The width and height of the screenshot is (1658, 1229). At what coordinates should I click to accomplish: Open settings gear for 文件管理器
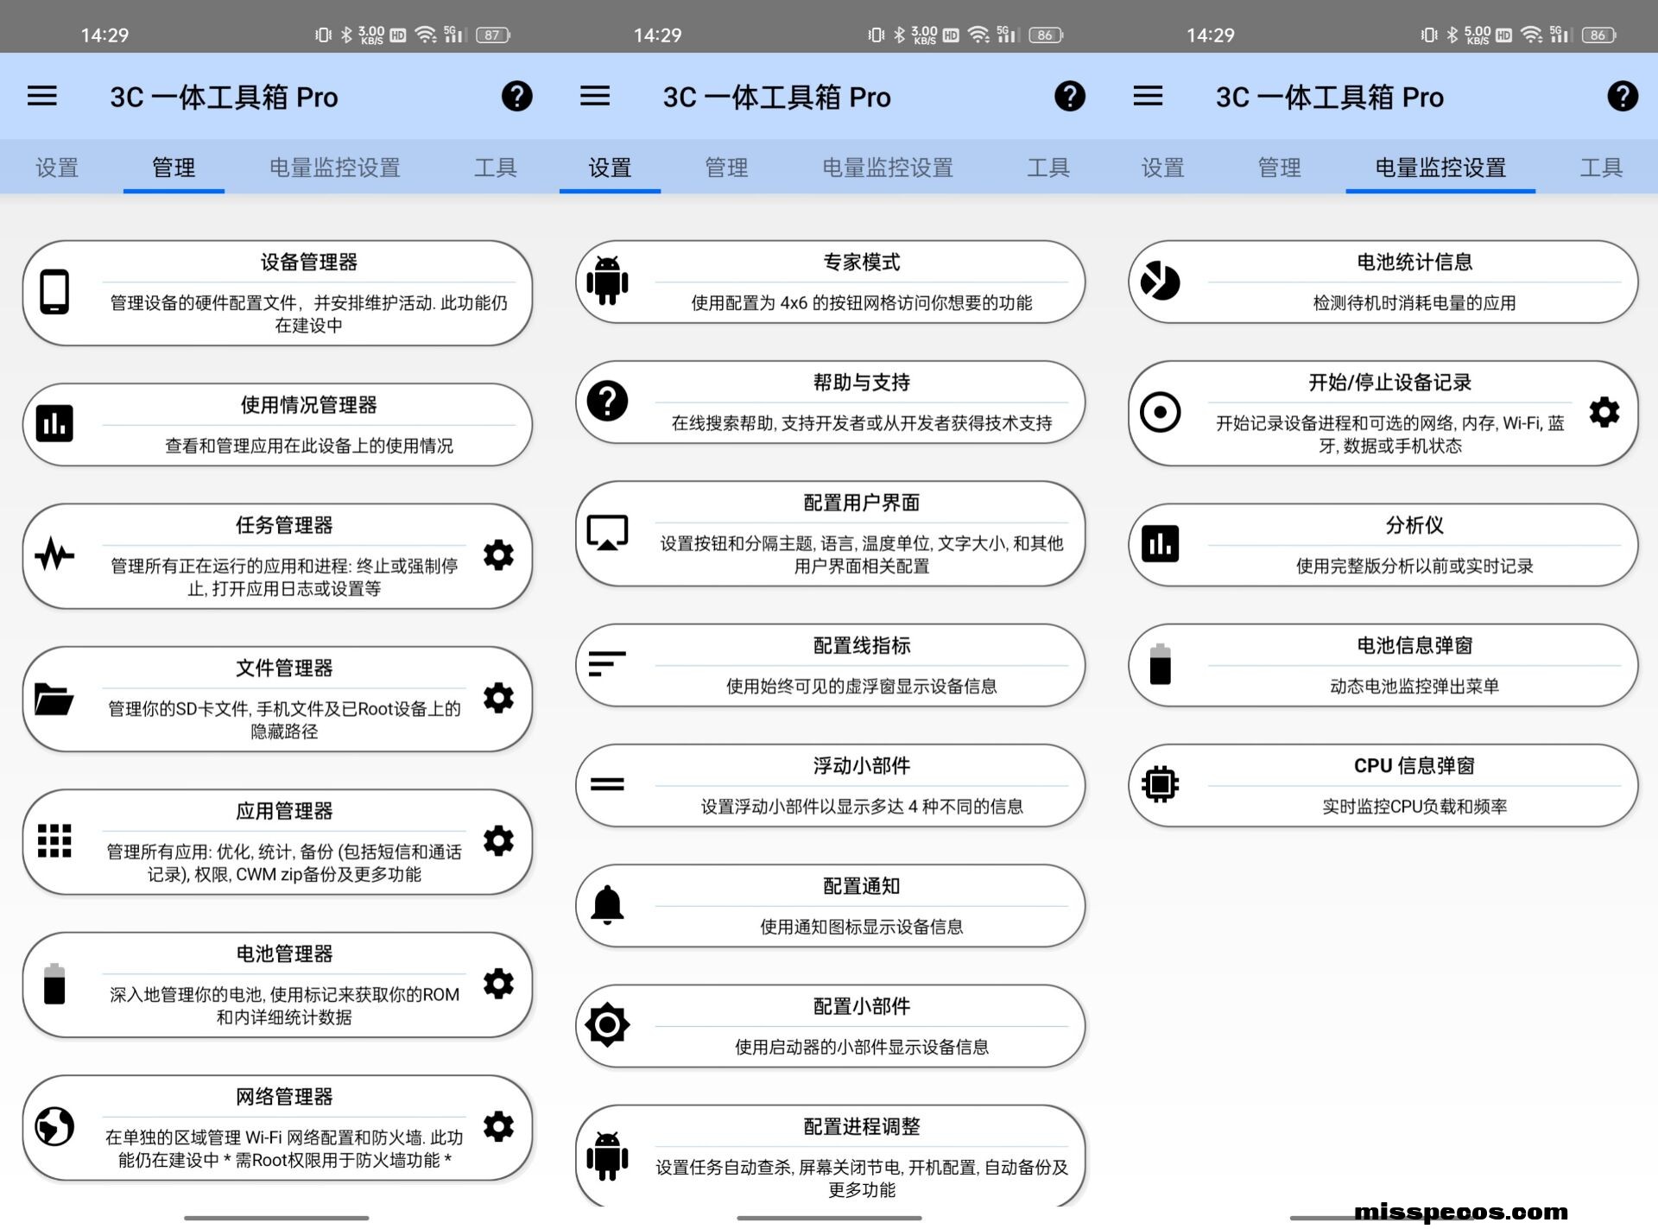(498, 698)
